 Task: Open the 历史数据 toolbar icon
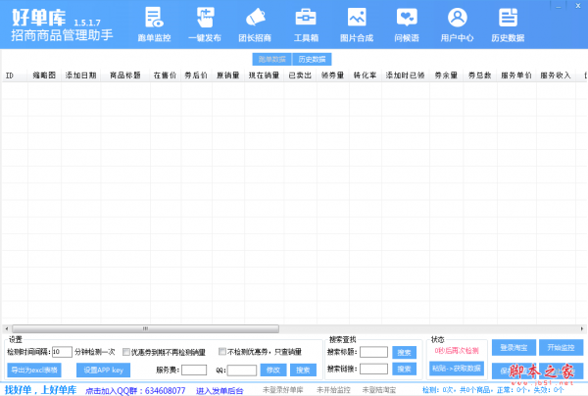tap(508, 24)
